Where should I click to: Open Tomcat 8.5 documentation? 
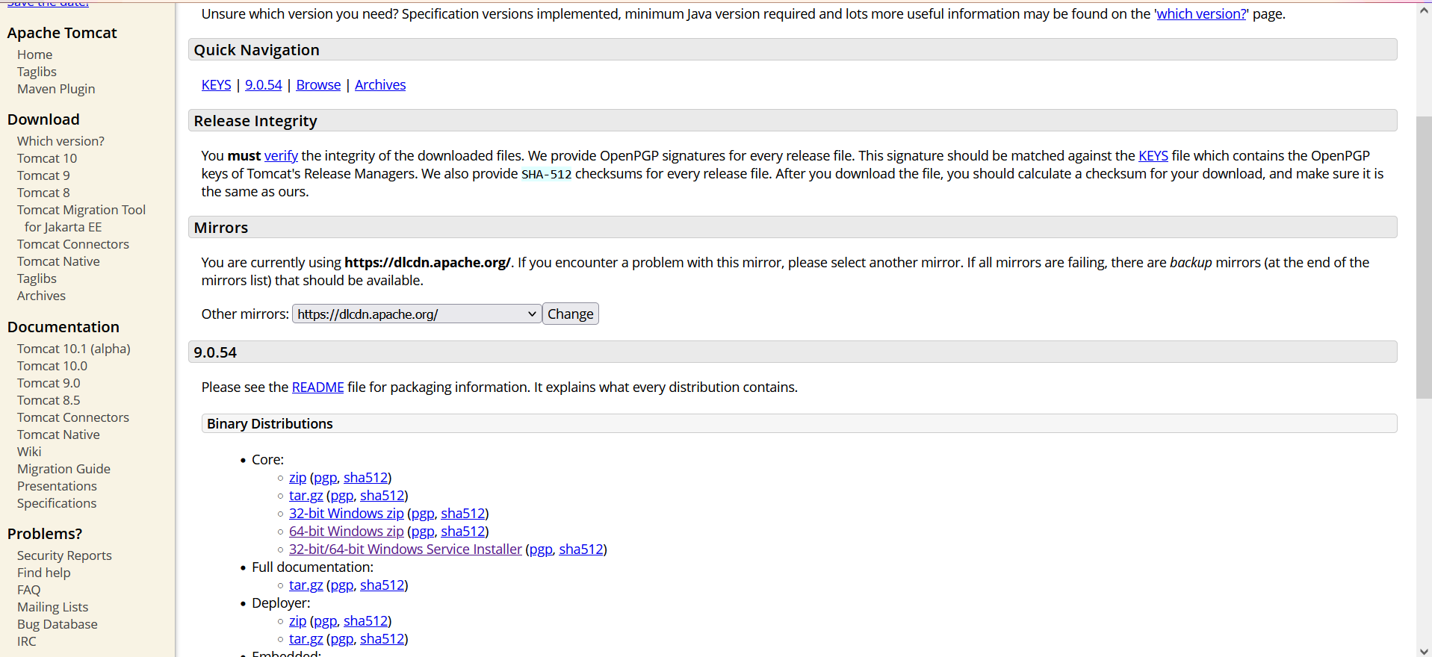(x=49, y=400)
